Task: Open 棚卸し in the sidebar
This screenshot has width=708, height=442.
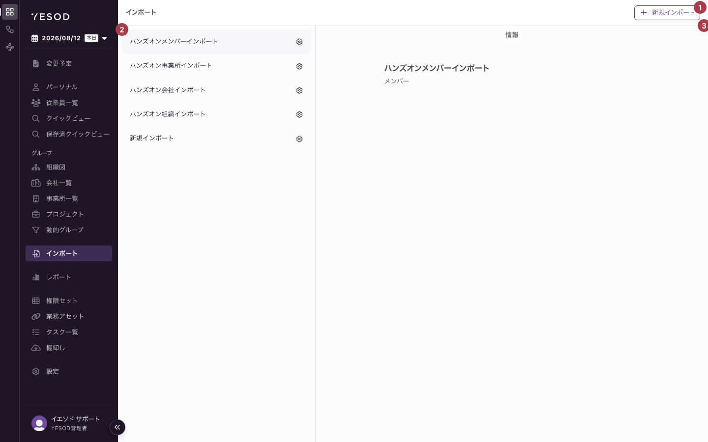Action: tap(69, 348)
